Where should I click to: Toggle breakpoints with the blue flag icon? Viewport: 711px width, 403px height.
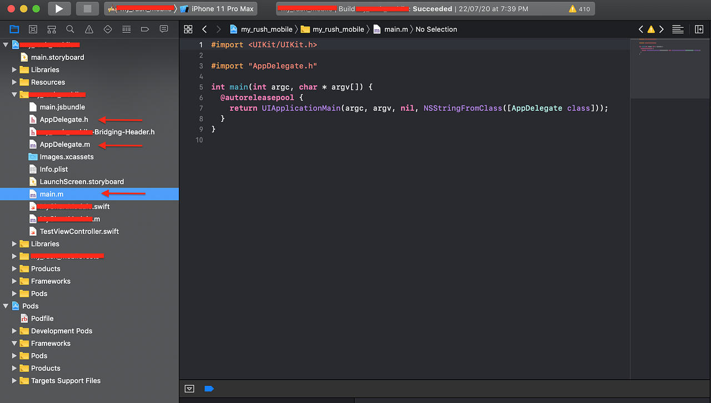coord(209,388)
